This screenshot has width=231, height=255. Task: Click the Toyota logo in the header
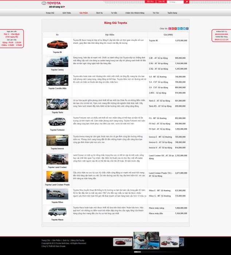(x=53, y=5)
